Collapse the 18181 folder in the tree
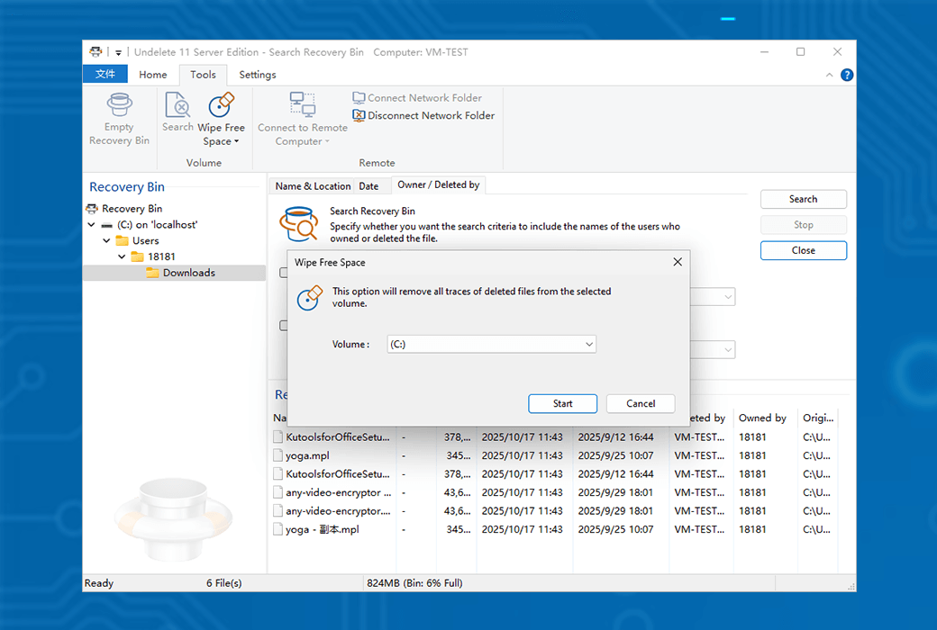This screenshot has height=630, width=937. pos(122,257)
